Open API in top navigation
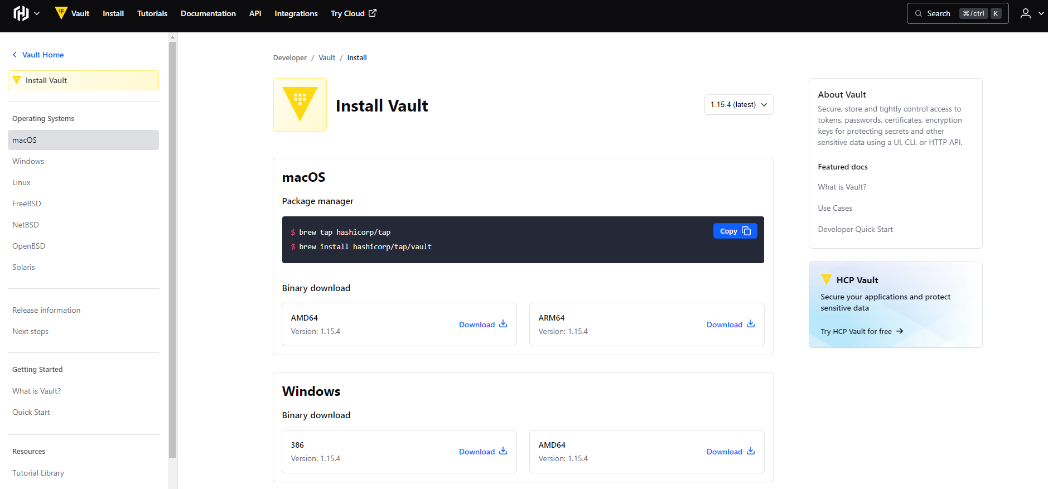The width and height of the screenshot is (1048, 489). click(255, 13)
